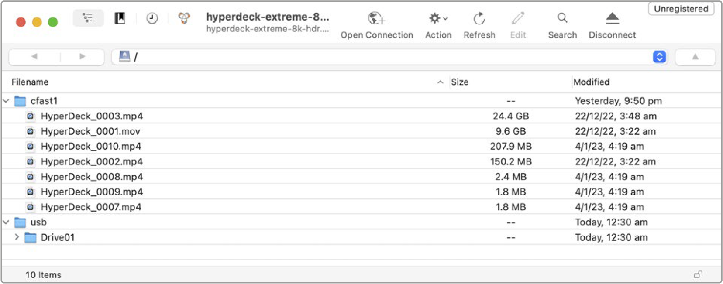Sort files by Size column
Viewport: 723px width, 284px height.
[460, 82]
